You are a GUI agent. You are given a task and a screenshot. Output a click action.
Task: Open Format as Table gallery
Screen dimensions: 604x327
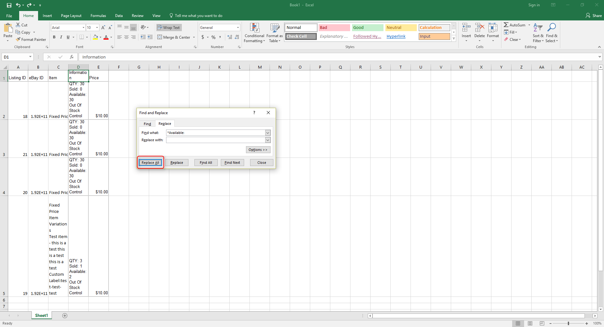(275, 33)
